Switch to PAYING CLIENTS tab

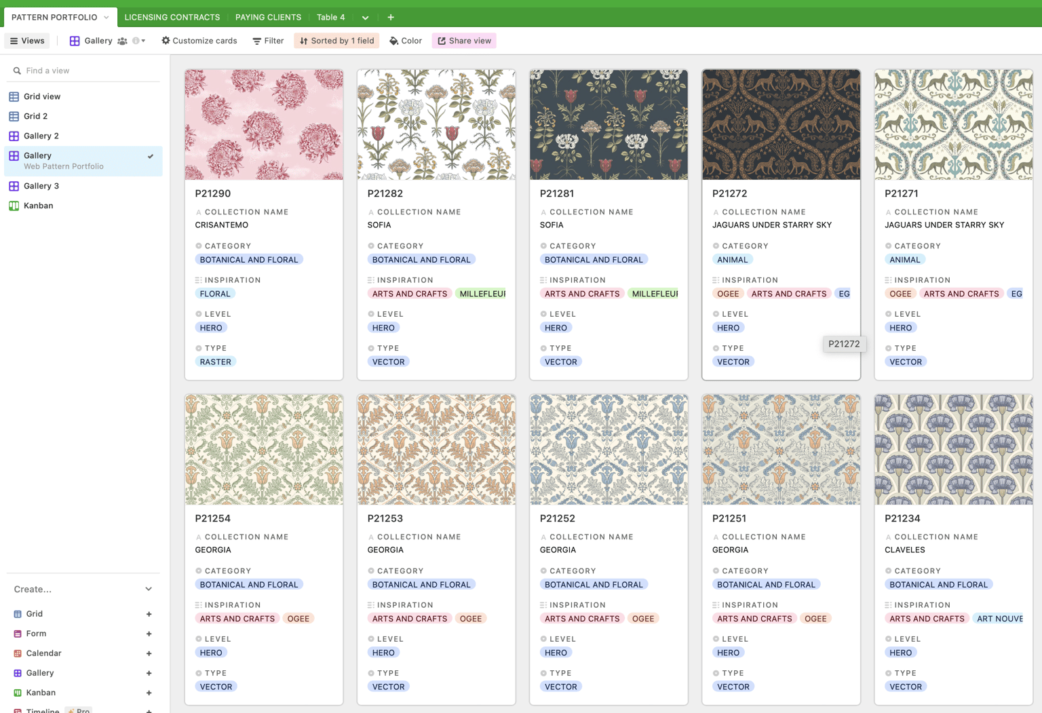pyautogui.click(x=268, y=17)
